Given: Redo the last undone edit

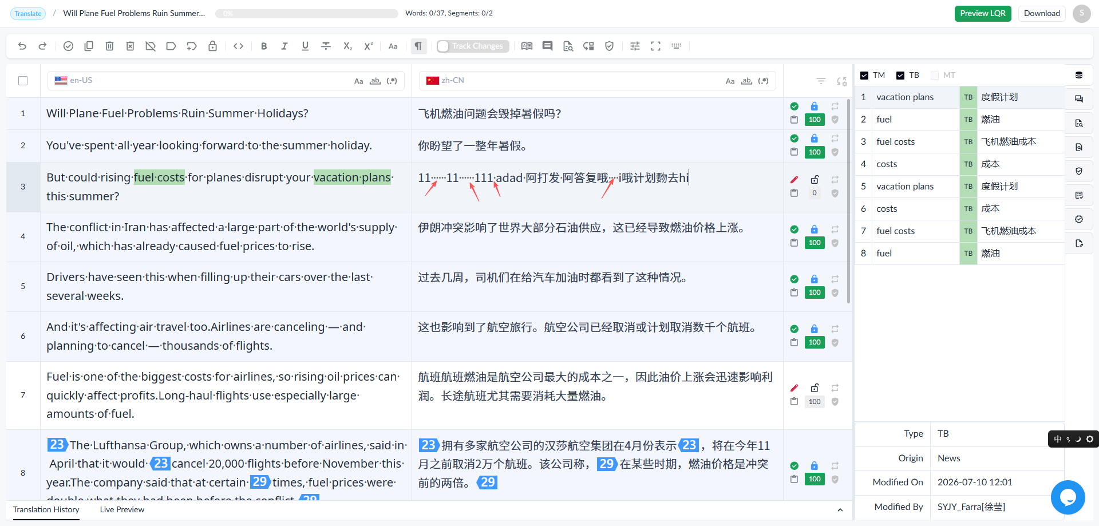Looking at the screenshot, I should coord(42,46).
